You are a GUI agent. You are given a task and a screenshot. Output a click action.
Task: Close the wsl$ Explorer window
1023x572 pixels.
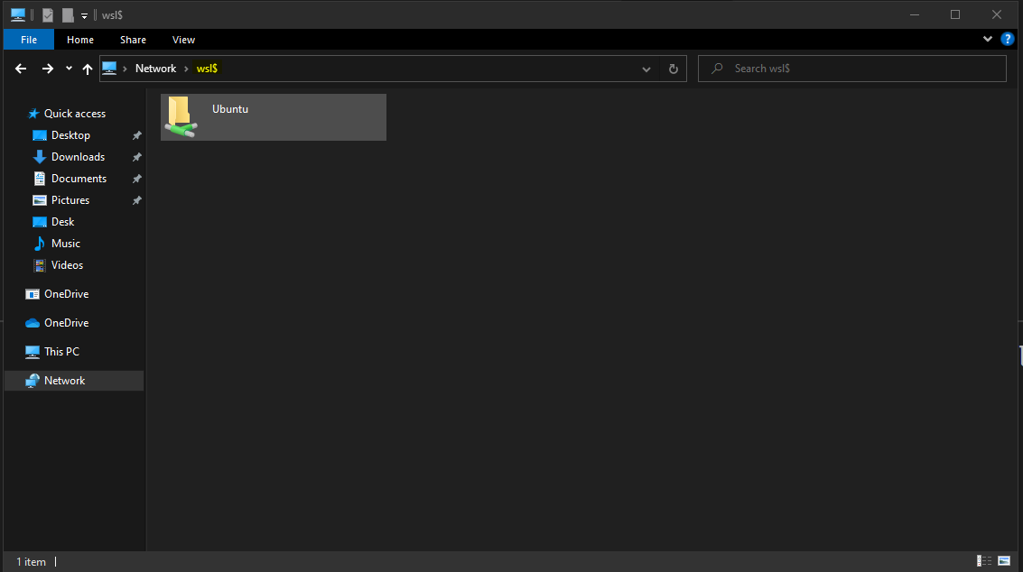point(996,14)
